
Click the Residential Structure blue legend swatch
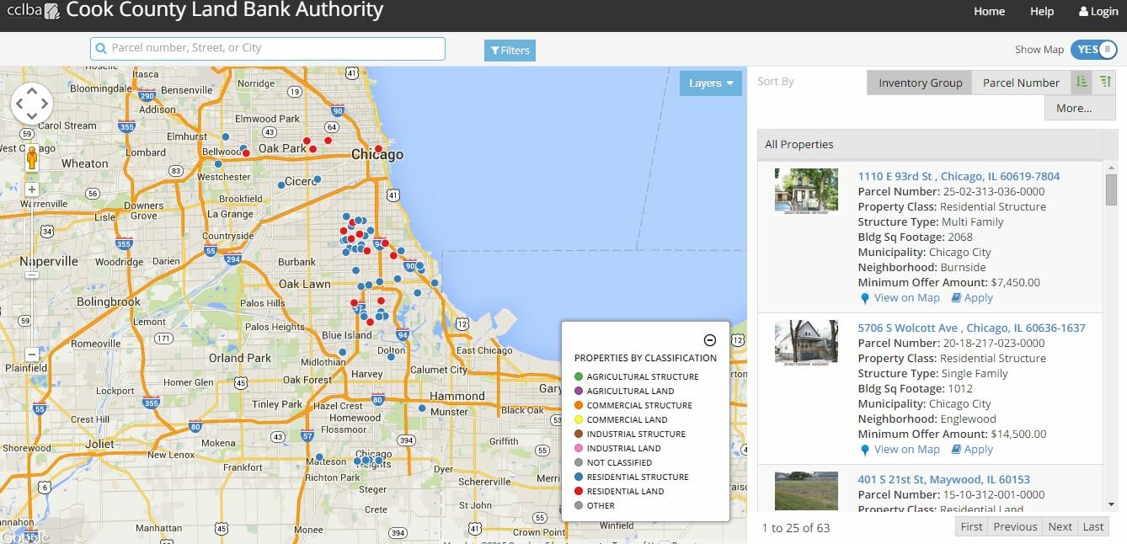(578, 477)
